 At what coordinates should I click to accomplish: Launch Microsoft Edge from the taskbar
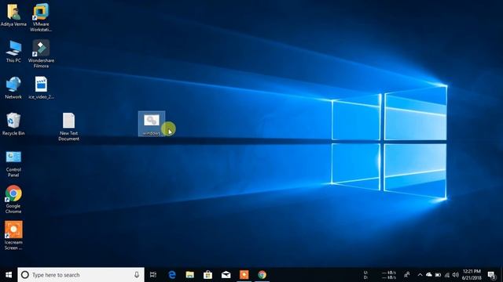(172, 275)
